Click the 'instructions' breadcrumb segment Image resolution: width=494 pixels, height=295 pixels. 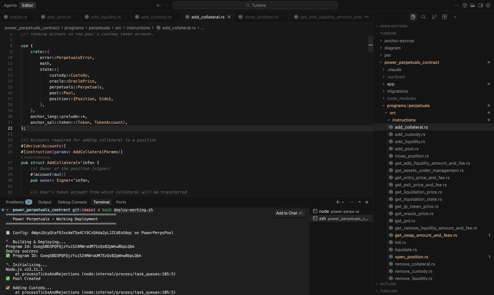click(x=138, y=28)
